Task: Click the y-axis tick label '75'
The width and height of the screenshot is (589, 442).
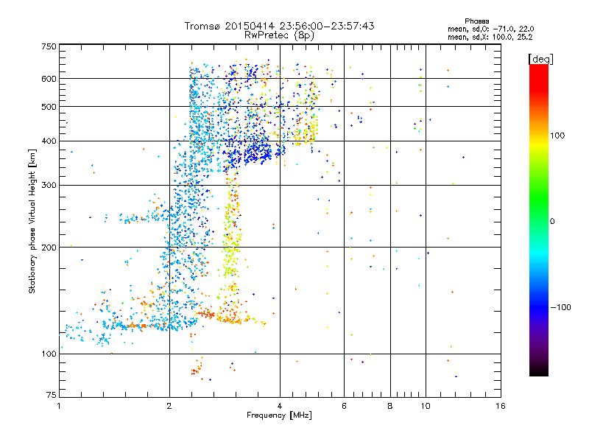Action: (x=52, y=395)
